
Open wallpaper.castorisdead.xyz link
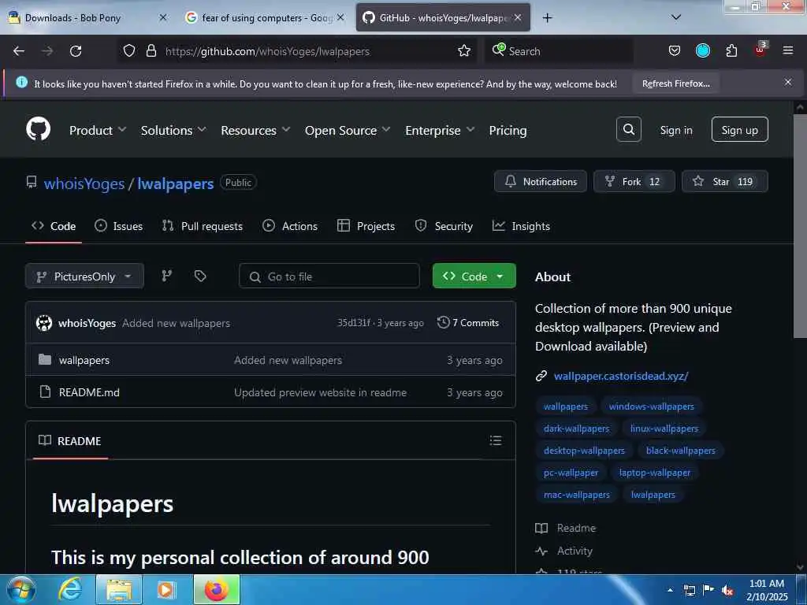coord(621,376)
